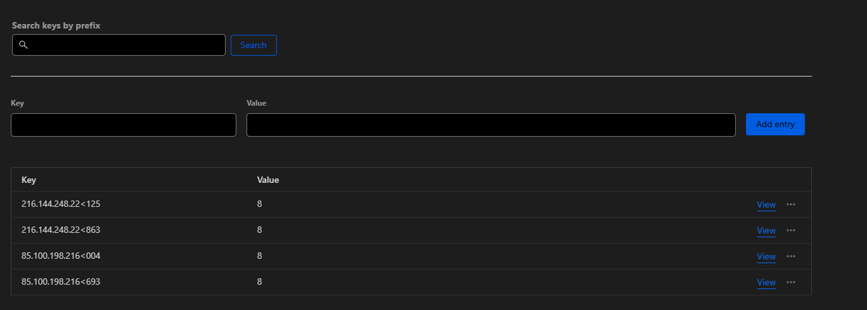Open more options for key 216.144.248.22<863
This screenshot has height=310, width=867.
tap(791, 230)
